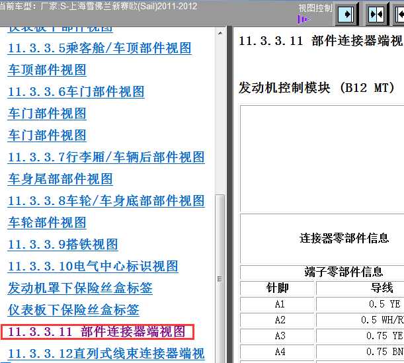Open link 11.3.3.9搭铁视图

pyautogui.click(x=63, y=245)
